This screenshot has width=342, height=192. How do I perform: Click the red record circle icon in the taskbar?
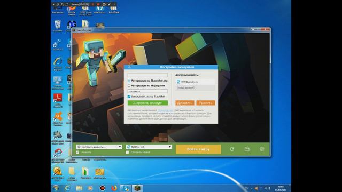pos(102,188)
